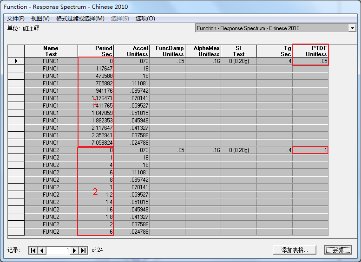Click the record number input field

tap(58, 250)
